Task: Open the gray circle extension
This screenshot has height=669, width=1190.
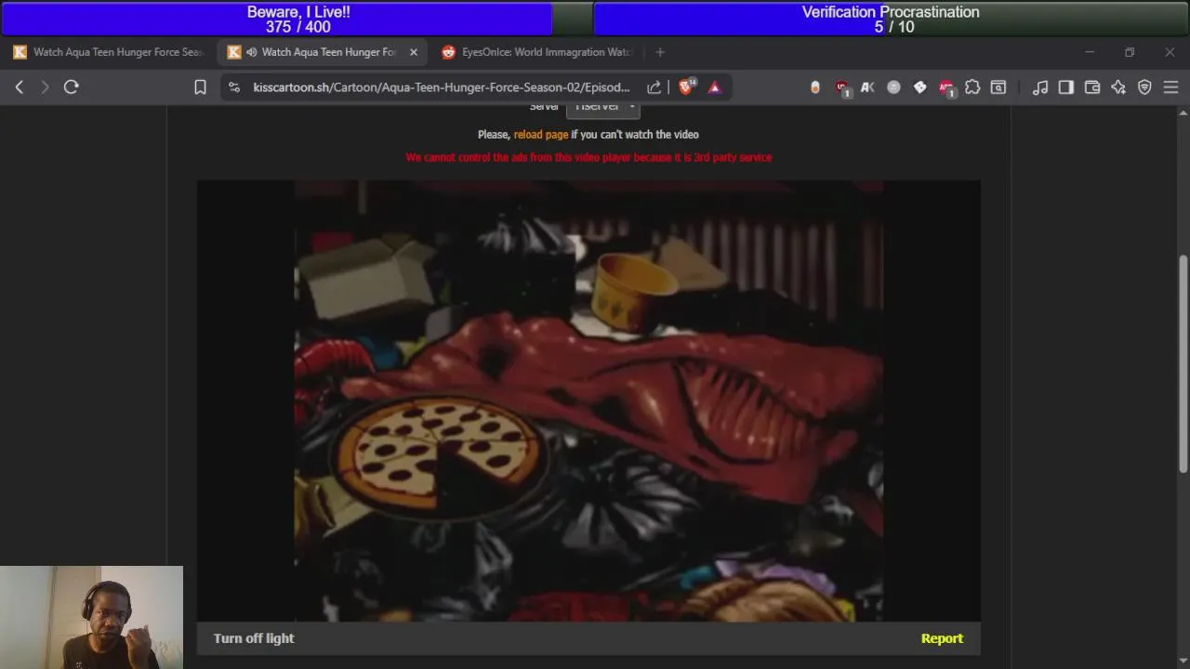Action: point(893,87)
